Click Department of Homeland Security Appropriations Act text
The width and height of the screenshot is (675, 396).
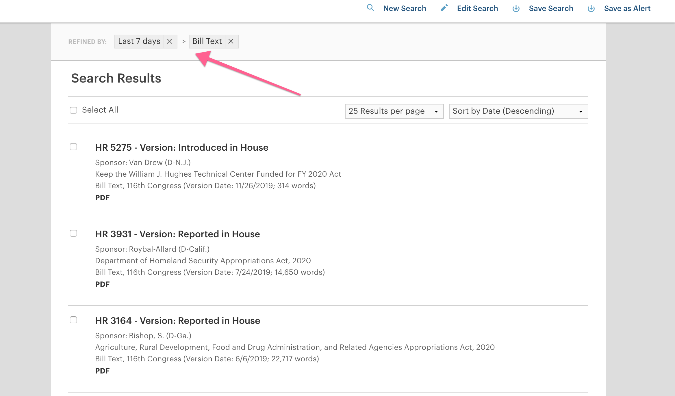(203, 261)
